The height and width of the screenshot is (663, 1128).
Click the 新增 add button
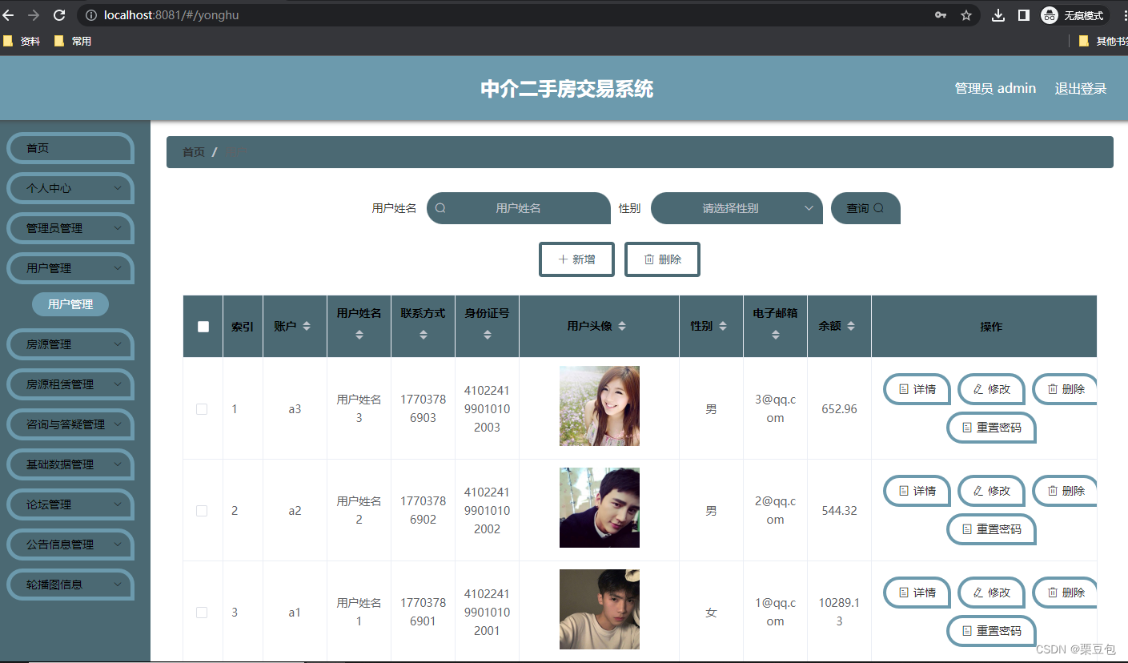(x=576, y=259)
